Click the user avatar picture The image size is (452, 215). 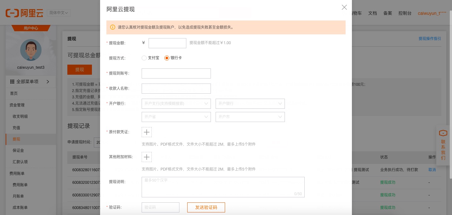tap(31, 50)
